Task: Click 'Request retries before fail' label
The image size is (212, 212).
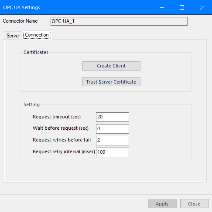Action: [x=62, y=140]
